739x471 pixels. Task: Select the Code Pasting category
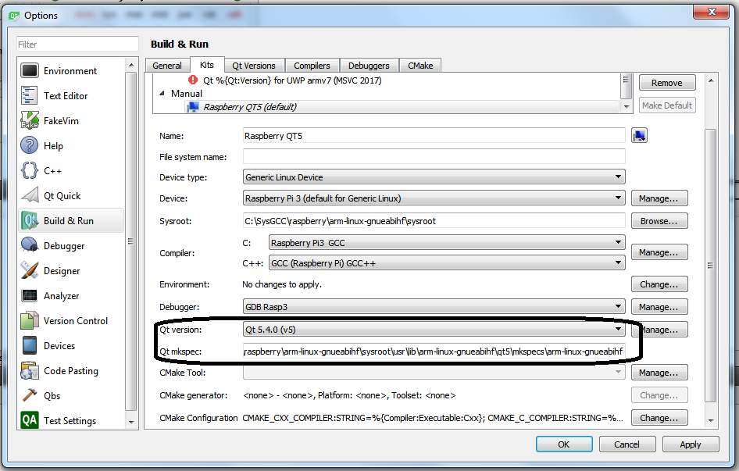[x=70, y=370]
